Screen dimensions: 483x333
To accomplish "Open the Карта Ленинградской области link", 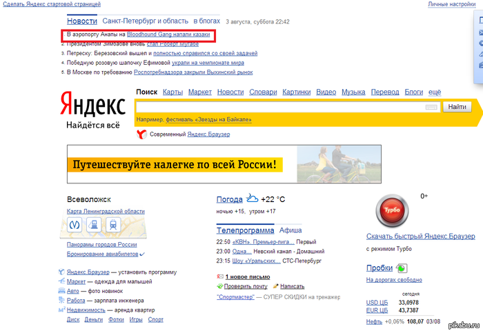I will 106,212.
